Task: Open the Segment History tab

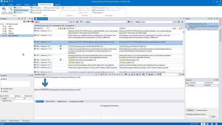Action: pyautogui.click(x=14, y=121)
